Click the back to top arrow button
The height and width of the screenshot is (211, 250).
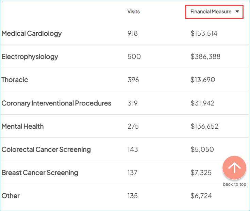[x=234, y=167]
